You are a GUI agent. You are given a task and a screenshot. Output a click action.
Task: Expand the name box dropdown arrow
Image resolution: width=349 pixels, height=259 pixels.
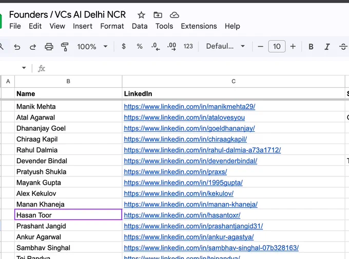pyautogui.click(x=24, y=68)
